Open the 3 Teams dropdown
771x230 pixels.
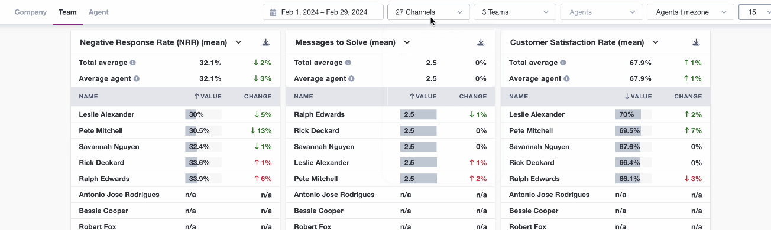point(515,12)
